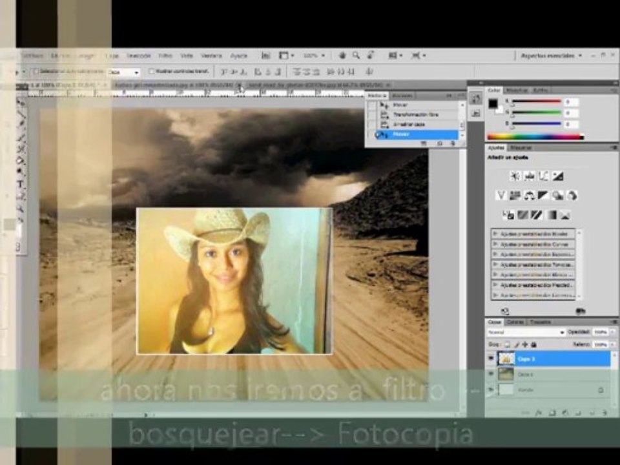Viewport: 620px width, 465px height.
Task: Click the red R color slider
Action: click(x=536, y=101)
